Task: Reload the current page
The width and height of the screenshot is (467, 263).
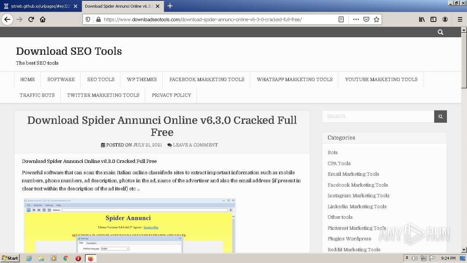Action: (x=31, y=19)
